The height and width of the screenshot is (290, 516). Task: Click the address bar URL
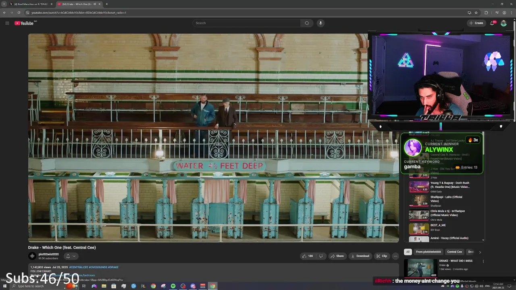point(79,12)
